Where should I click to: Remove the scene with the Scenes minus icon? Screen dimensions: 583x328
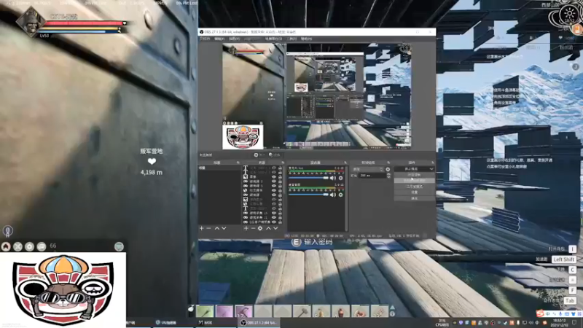pos(208,228)
